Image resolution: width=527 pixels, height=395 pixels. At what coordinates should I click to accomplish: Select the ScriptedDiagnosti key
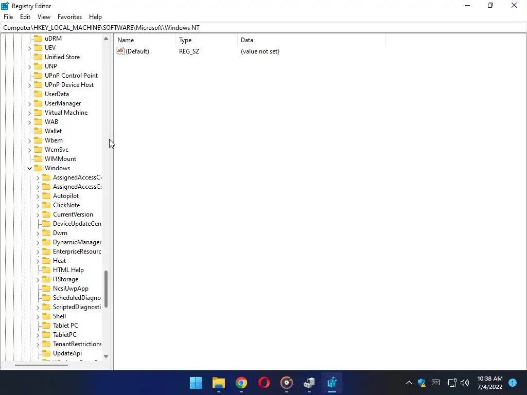pos(77,307)
